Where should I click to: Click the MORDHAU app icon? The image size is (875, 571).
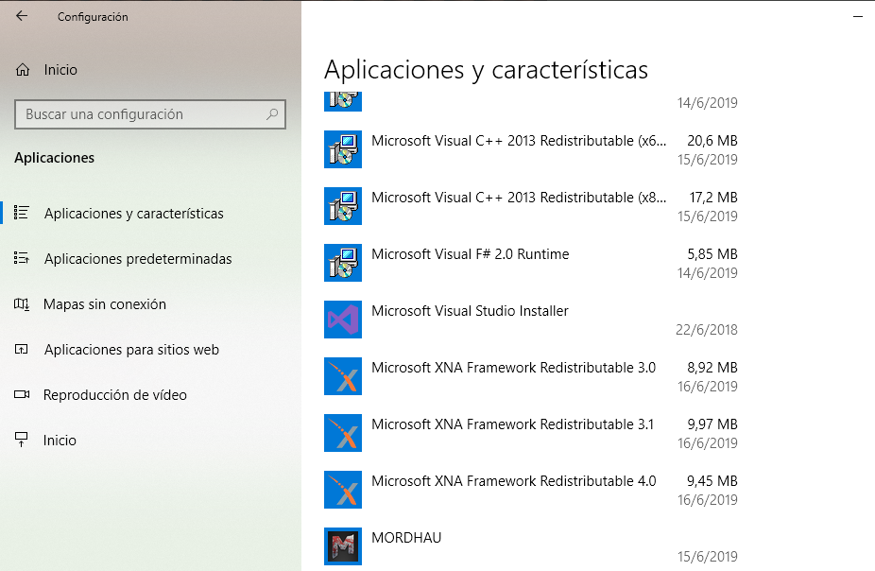(343, 546)
